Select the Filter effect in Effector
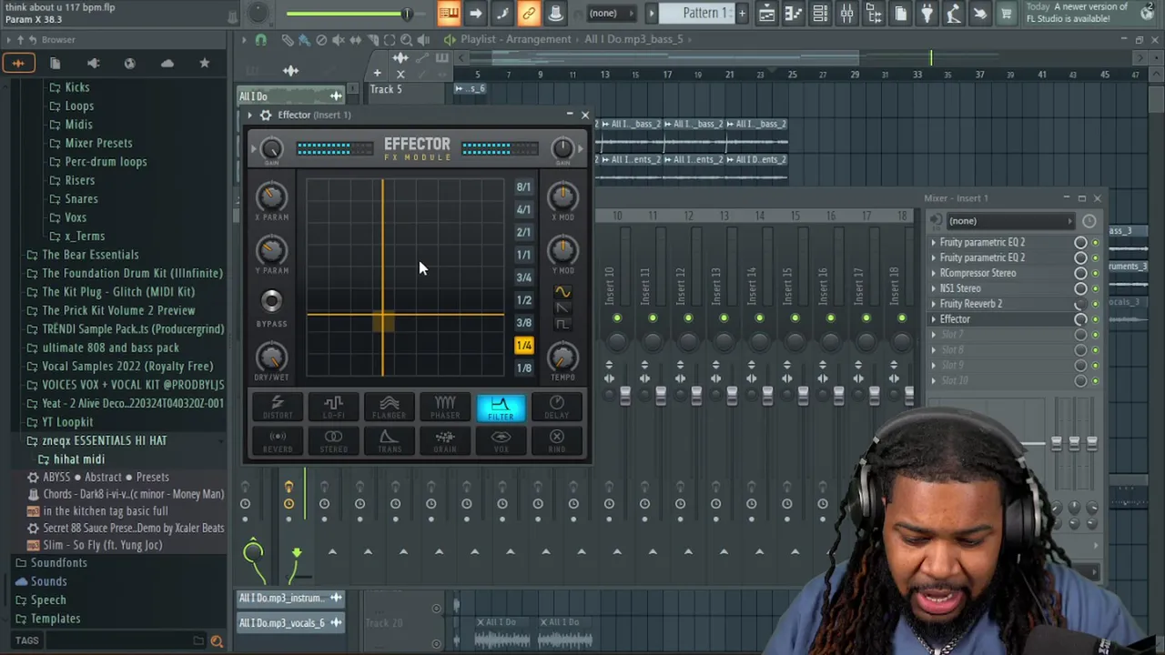The width and height of the screenshot is (1165, 655). [x=501, y=408]
